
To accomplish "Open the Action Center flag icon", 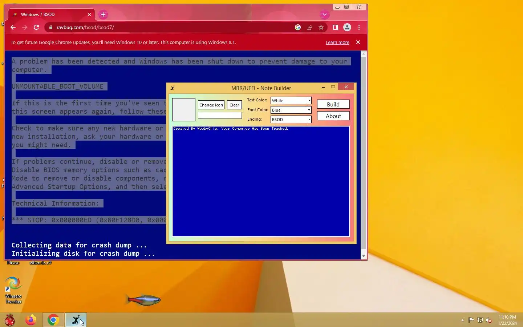I will (x=471, y=320).
